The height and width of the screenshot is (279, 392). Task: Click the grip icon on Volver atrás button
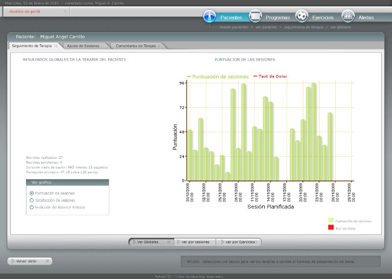[47, 261]
